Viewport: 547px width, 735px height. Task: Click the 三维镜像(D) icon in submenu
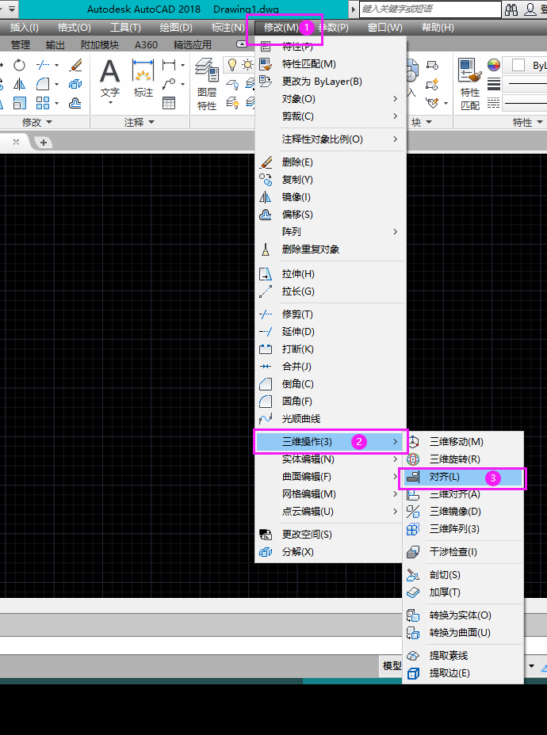coord(413,512)
